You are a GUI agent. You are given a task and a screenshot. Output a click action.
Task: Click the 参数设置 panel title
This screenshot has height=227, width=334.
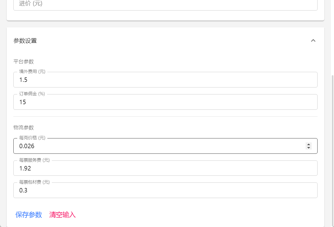[25, 41]
